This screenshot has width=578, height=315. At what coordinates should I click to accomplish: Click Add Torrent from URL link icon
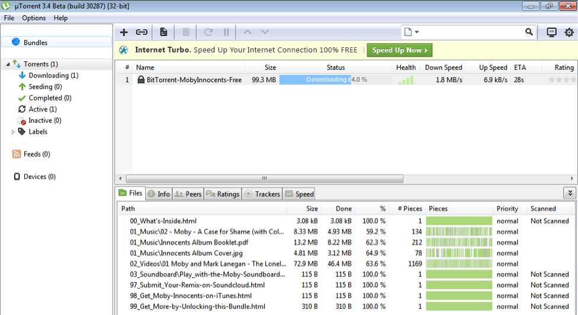point(142,33)
